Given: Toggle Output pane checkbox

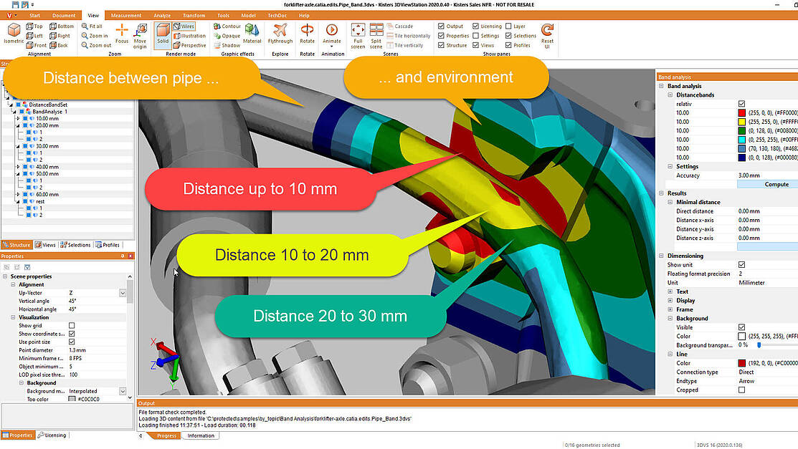Looking at the screenshot, I should coord(441,26).
